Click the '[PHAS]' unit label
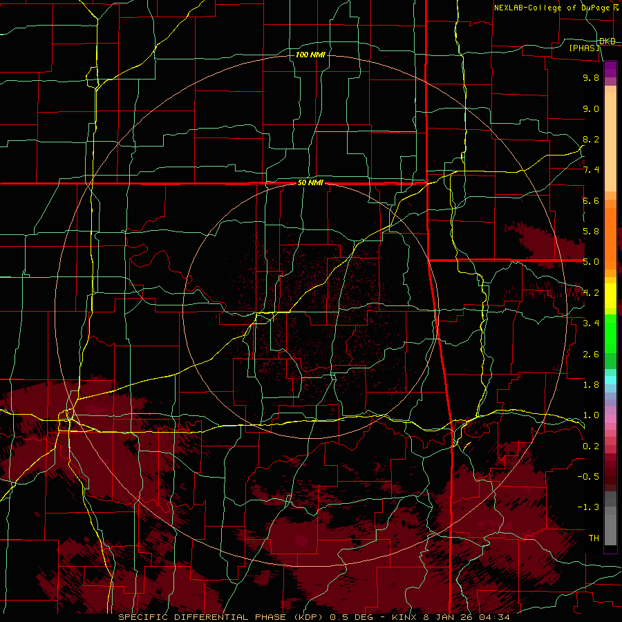The image size is (622, 622). click(x=585, y=48)
